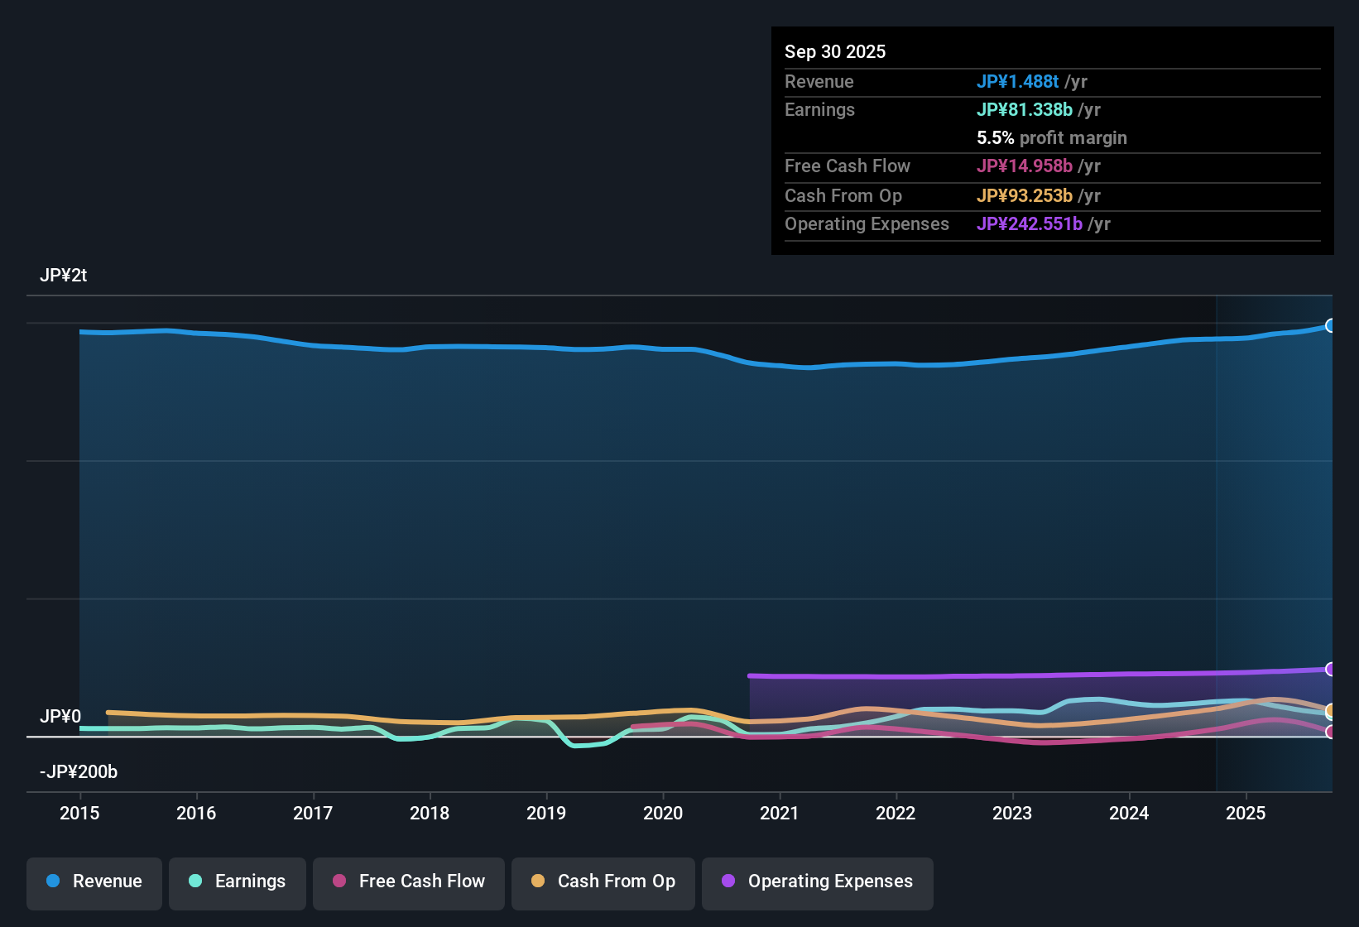
Task: Click the Sep 30 2025 tooltip date
Action: point(835,52)
